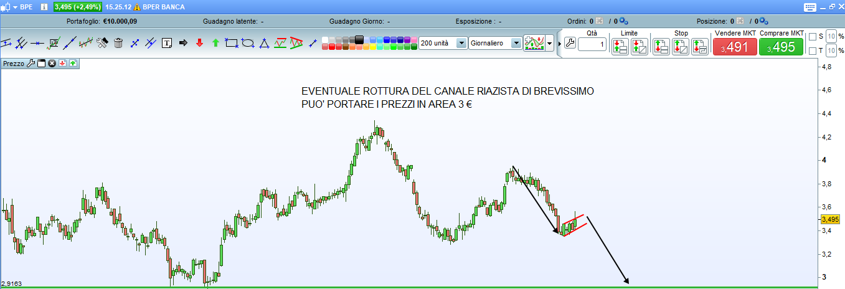
Task: Select the white color swatch
Action: 324,39
